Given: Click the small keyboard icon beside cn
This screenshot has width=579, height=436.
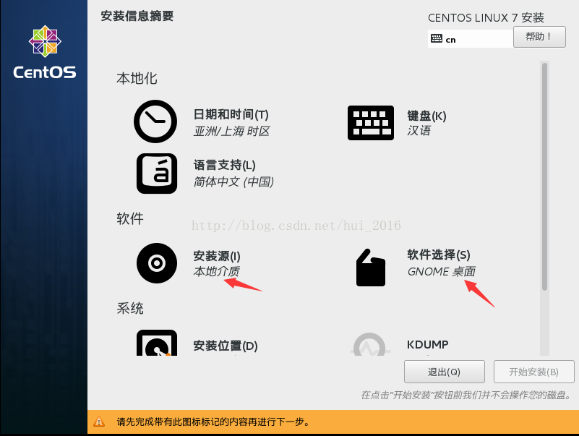Looking at the screenshot, I should pyautogui.click(x=437, y=38).
